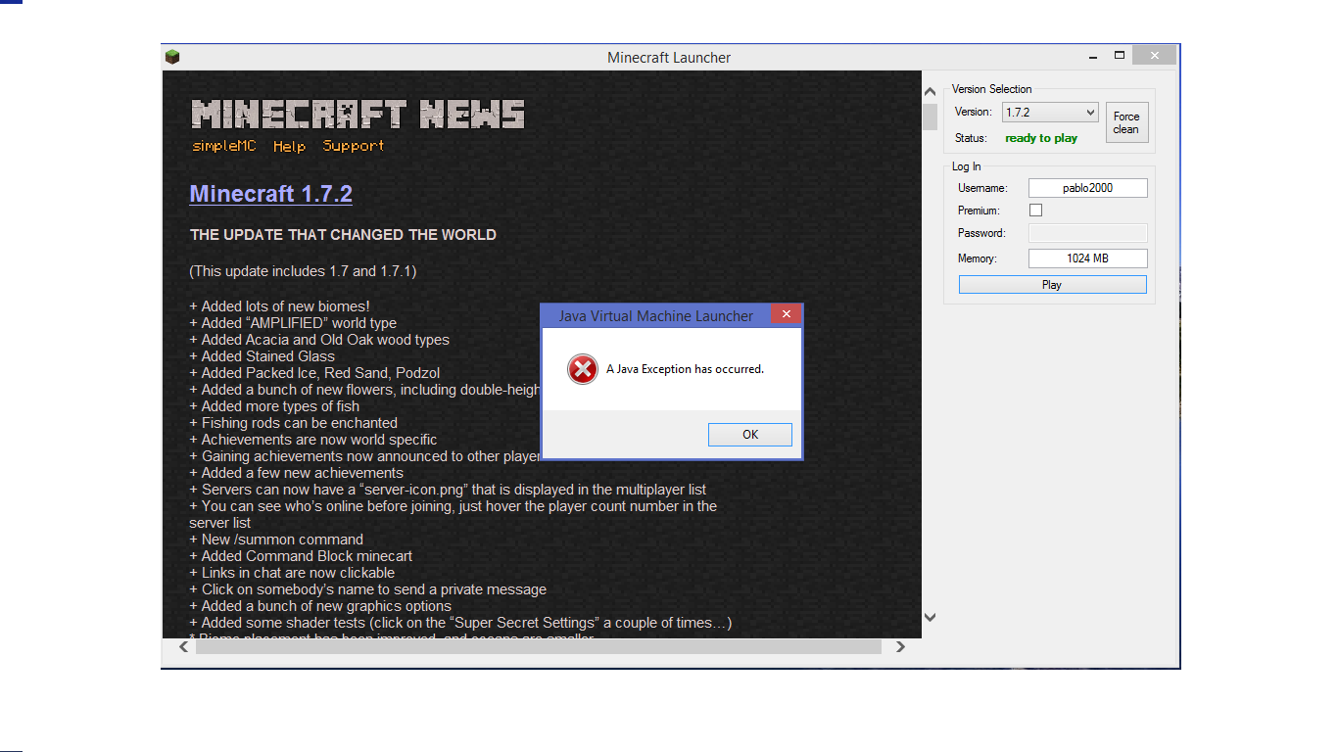Viewport: 1338px width, 752px height.
Task: Close the Minecraft Launcher window
Action: pyautogui.click(x=1155, y=56)
